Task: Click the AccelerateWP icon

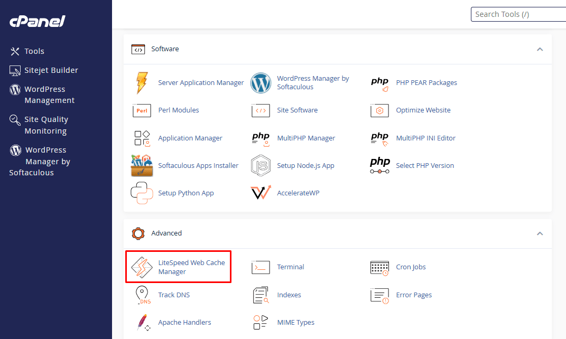Action: (261, 193)
